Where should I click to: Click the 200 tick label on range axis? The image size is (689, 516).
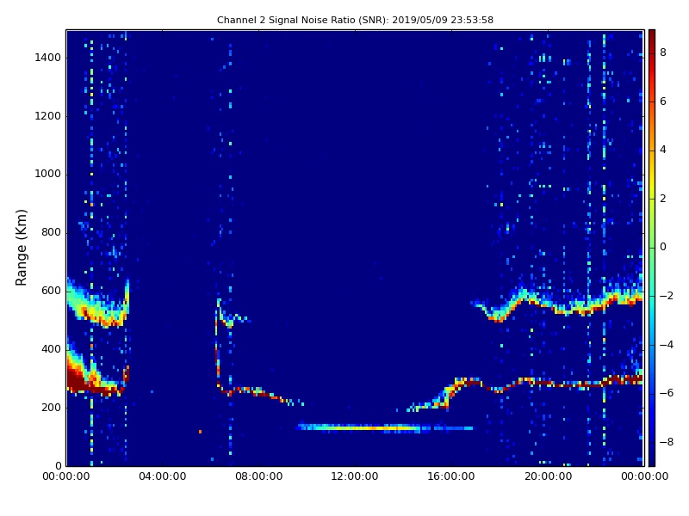click(51, 407)
